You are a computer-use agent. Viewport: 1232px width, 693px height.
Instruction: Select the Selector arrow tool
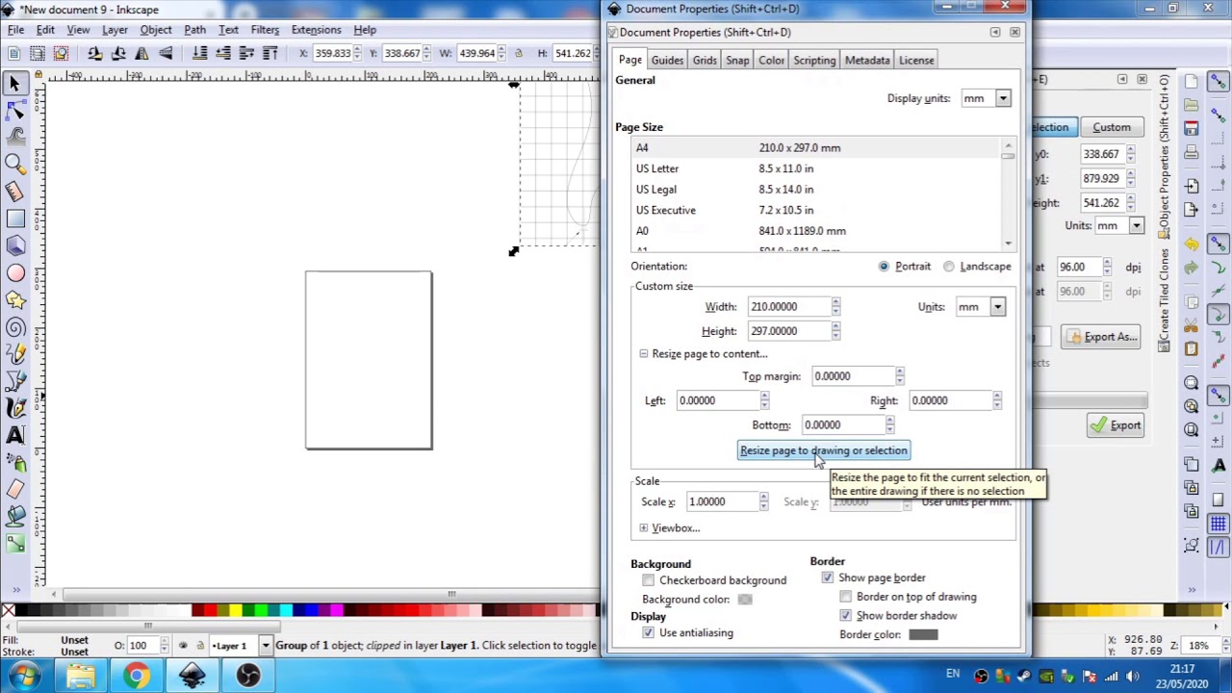(x=14, y=85)
